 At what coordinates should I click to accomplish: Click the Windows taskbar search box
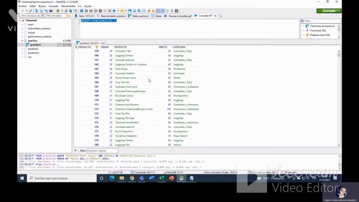[x=62, y=178]
